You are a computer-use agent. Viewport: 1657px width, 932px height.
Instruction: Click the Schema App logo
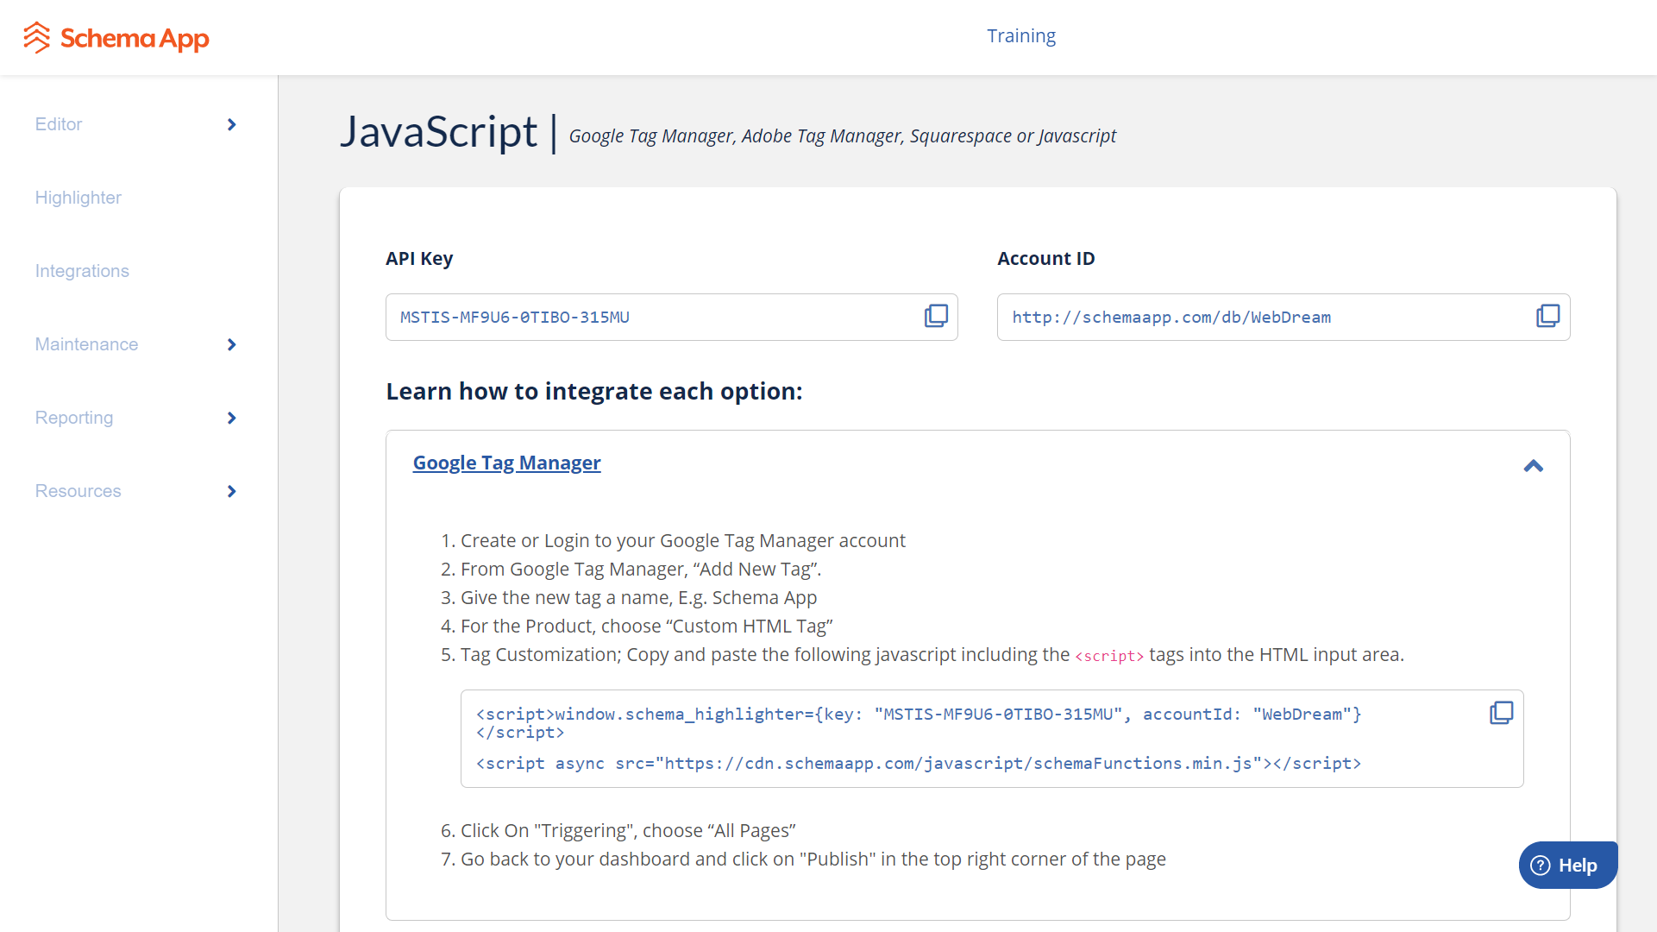pyautogui.click(x=116, y=38)
